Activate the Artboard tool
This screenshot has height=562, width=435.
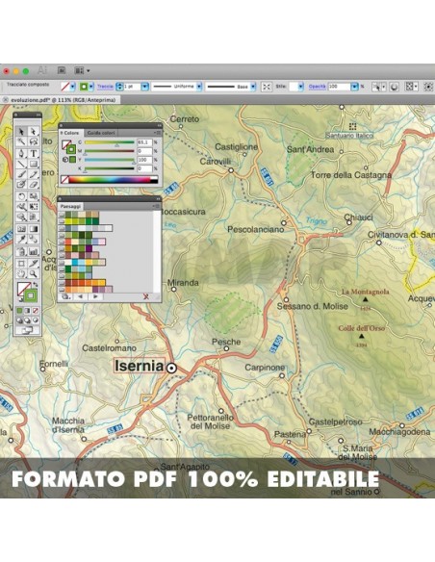click(21, 264)
